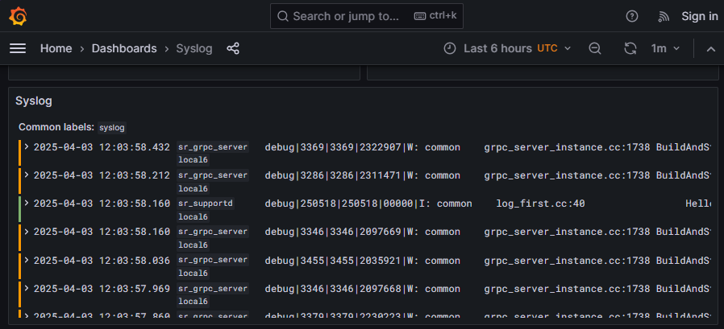Refresh the dashboard with the refresh icon
Image resolution: width=724 pixels, height=329 pixels.
[x=630, y=48]
